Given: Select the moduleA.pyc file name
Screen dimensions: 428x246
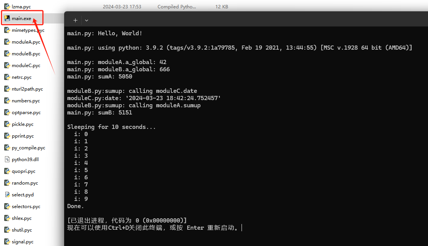Looking at the screenshot, I should (26, 42).
